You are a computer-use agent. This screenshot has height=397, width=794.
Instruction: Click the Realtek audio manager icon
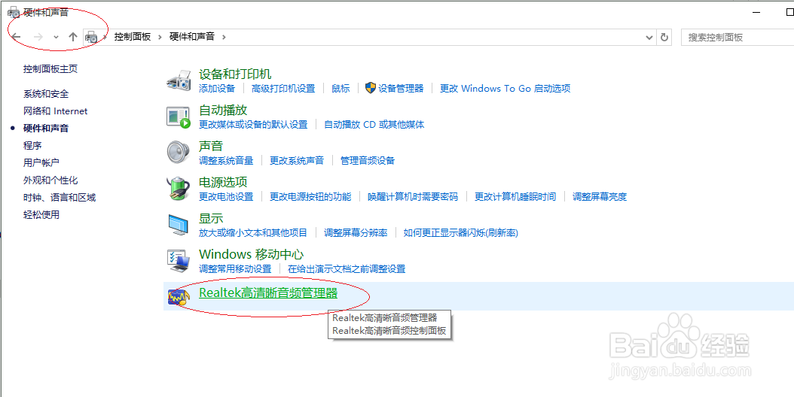179,297
